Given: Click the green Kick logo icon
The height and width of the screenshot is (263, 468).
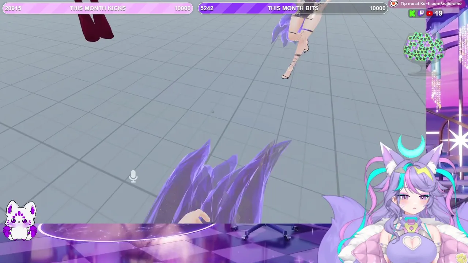Looking at the screenshot, I should 412,14.
